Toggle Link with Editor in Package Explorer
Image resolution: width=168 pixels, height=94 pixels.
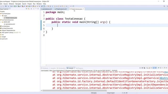(x=29, y=9)
